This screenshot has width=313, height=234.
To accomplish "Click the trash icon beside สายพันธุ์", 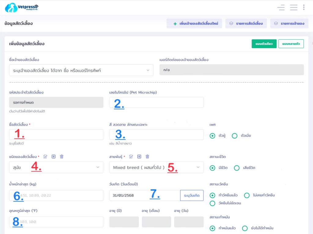I will [x=147, y=157].
